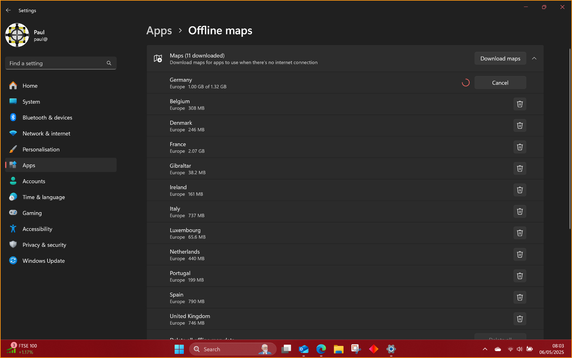Click the search magnifier in Find a setting
Viewport: 572px width, 358px height.
[109, 63]
